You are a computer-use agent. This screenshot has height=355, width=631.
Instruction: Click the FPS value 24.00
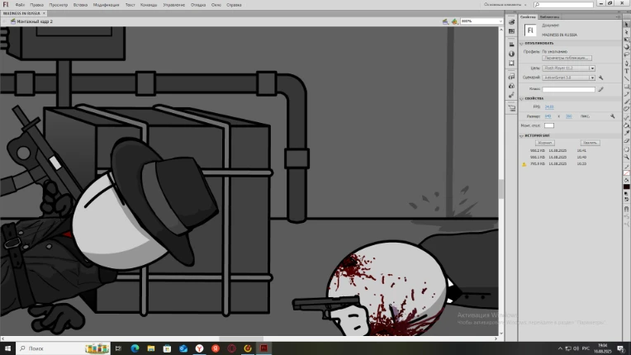549,107
